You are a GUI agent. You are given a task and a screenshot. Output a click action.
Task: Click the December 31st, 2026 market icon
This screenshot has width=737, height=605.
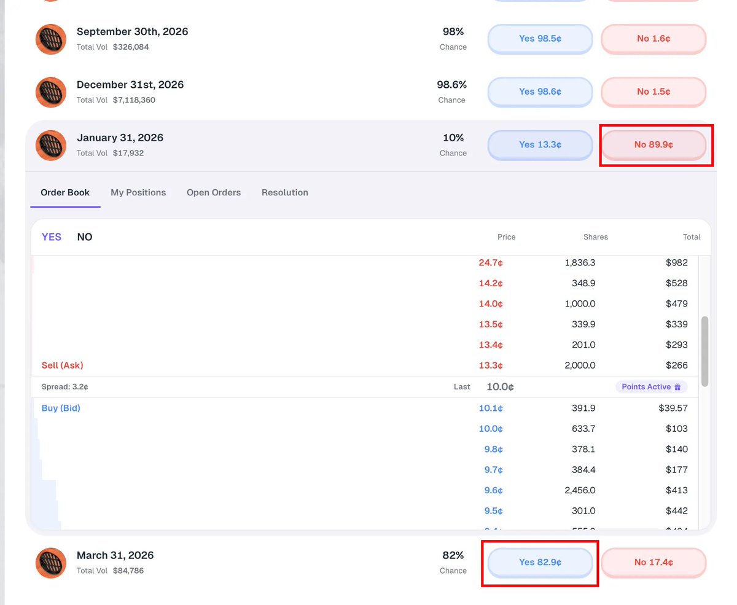(51, 92)
